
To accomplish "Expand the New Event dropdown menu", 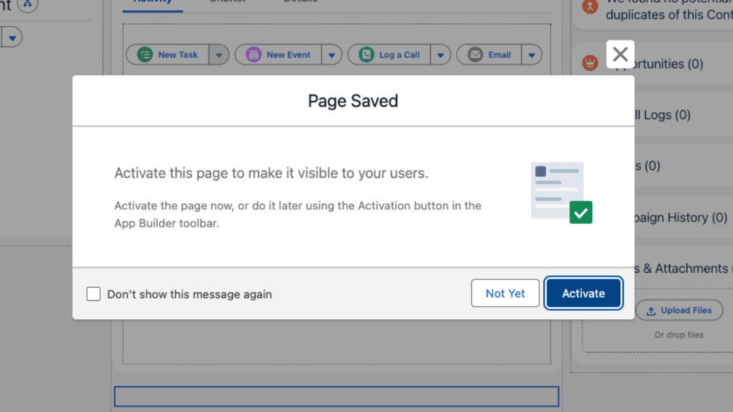I will [332, 54].
